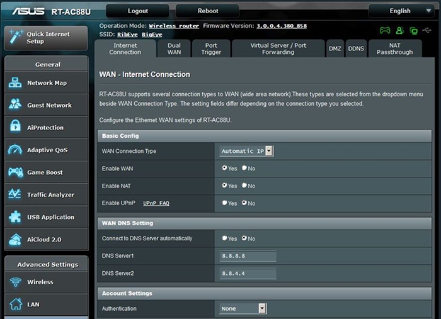Open the UPnP FAQ link
Image resolution: width=441 pixels, height=319 pixels.
point(156,203)
